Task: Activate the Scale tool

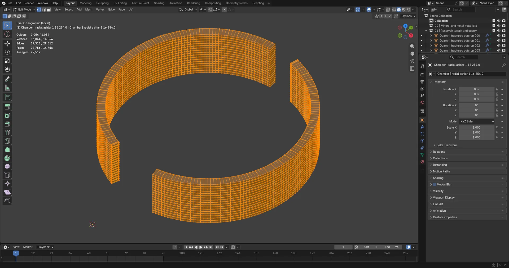Action: [x=7, y=61]
